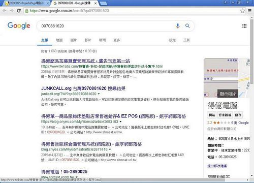Click the browser back arrow
The width and height of the screenshot is (254, 183).
[5, 11]
